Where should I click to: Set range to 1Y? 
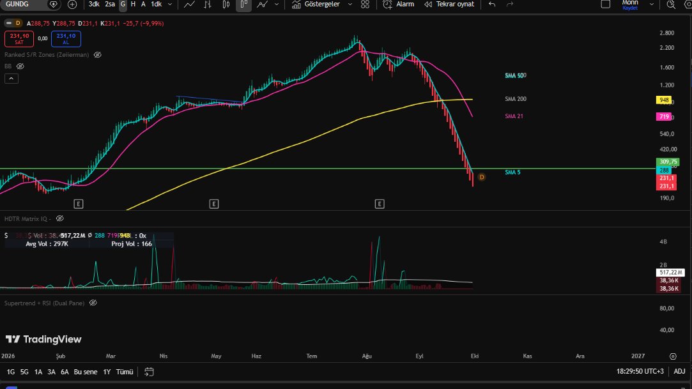click(x=106, y=372)
